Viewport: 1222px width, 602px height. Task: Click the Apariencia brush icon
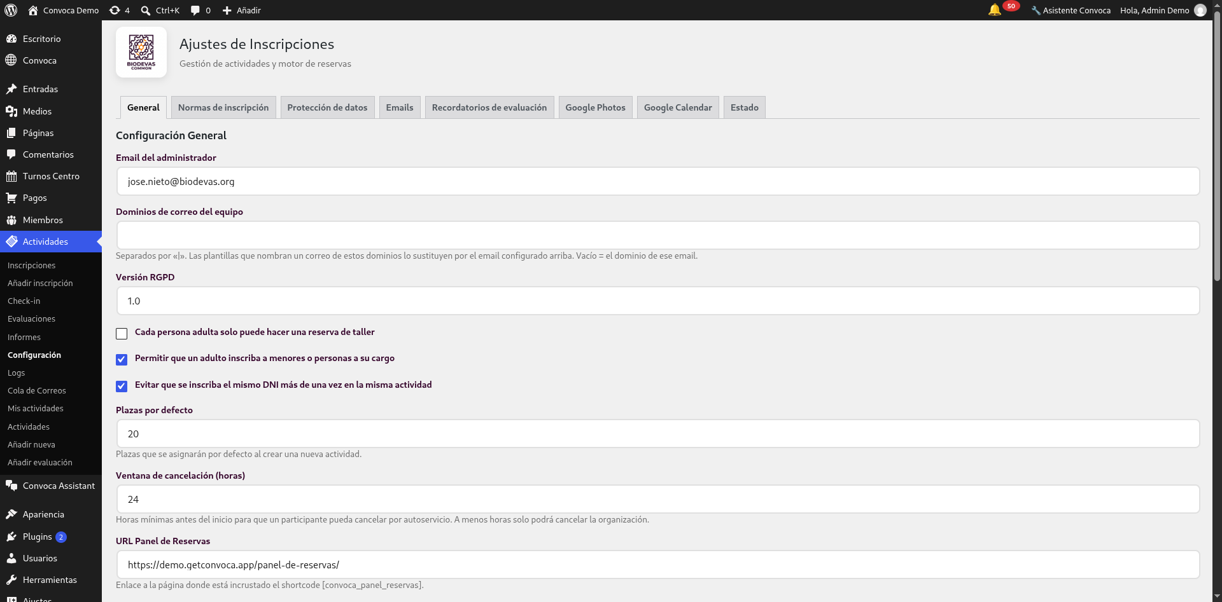[x=11, y=514]
